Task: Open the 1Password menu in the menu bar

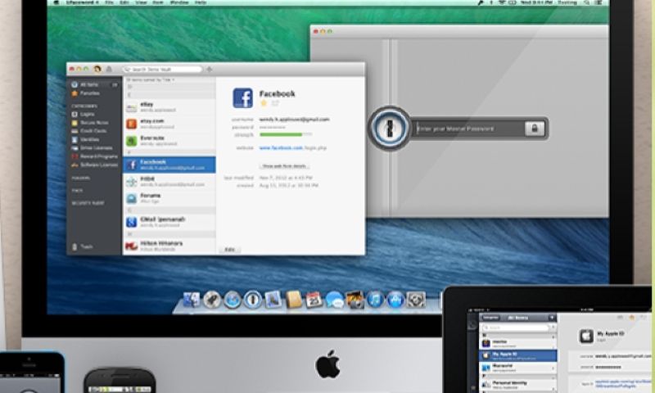Action: click(83, 2)
